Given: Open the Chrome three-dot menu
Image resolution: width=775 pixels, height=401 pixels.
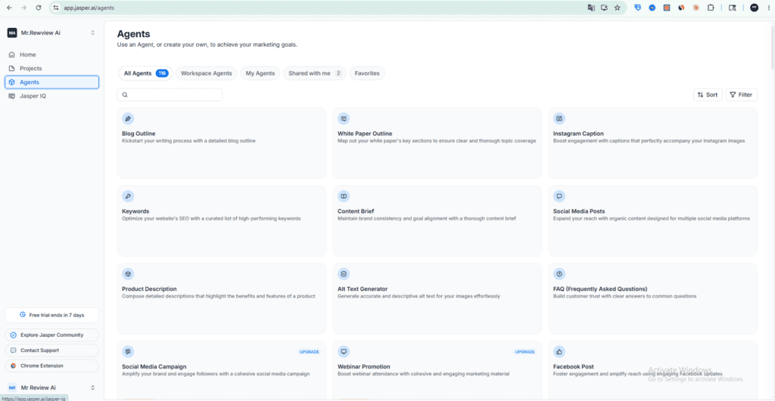Looking at the screenshot, I should pyautogui.click(x=767, y=8).
